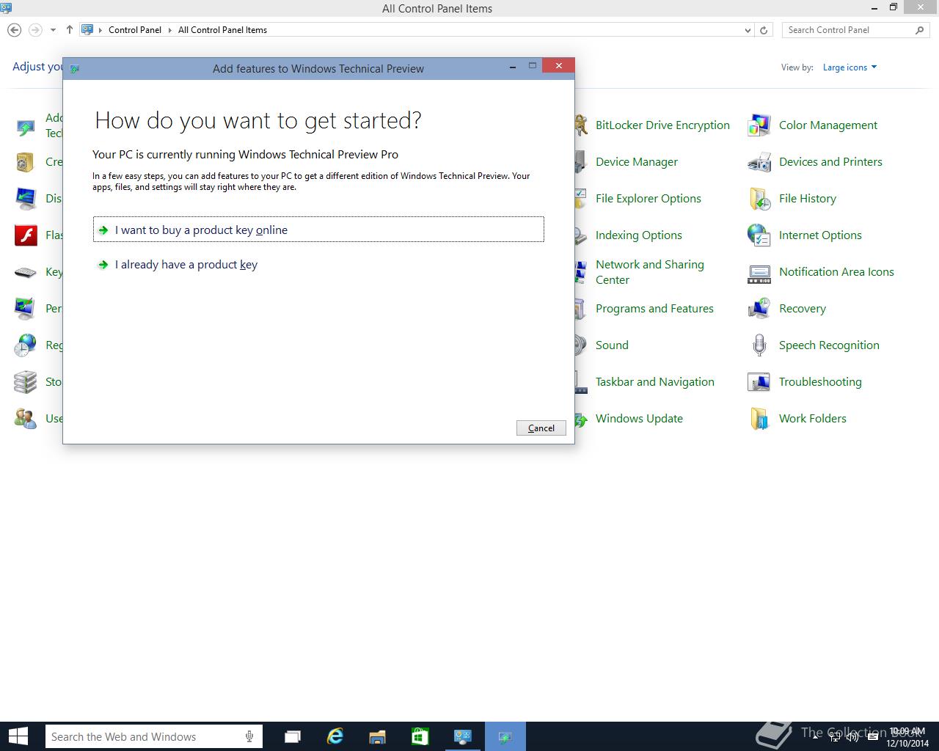Viewport: 939px width, 751px height.
Task: Open Taskbar and Navigation
Action: tap(654, 382)
